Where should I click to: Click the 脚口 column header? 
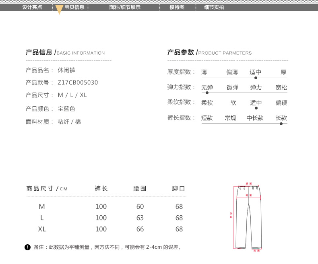[x=178, y=188]
